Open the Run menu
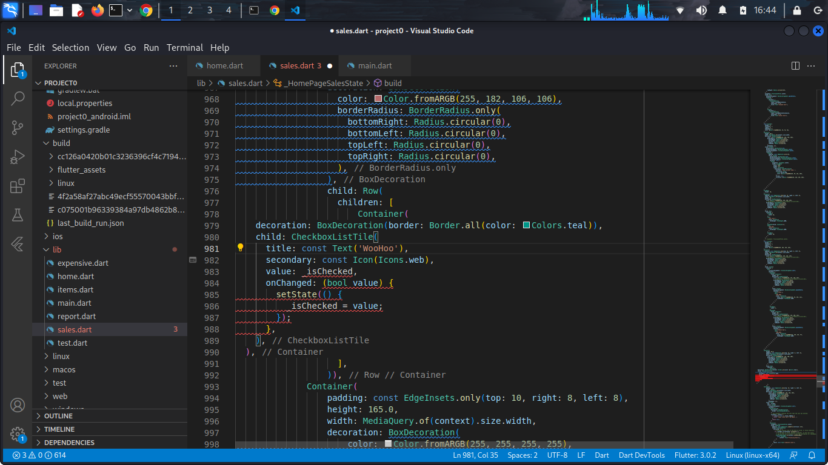828x465 pixels. [151, 48]
